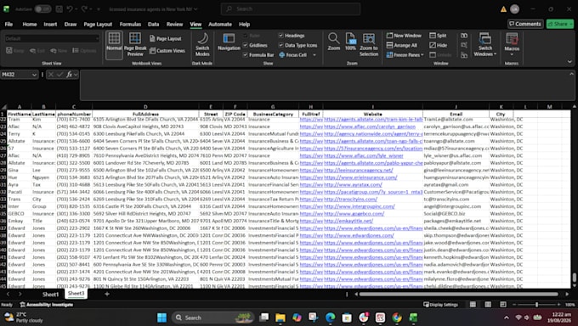The image size is (578, 326).
Task: Switch to Page Break Preview status bar view
Action: [503, 305]
